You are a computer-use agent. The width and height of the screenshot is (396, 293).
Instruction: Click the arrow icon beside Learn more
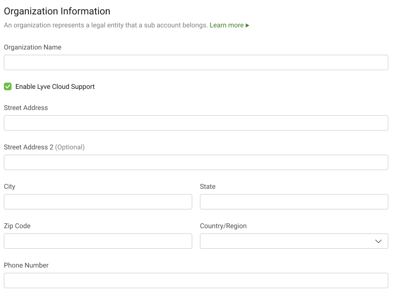(247, 25)
